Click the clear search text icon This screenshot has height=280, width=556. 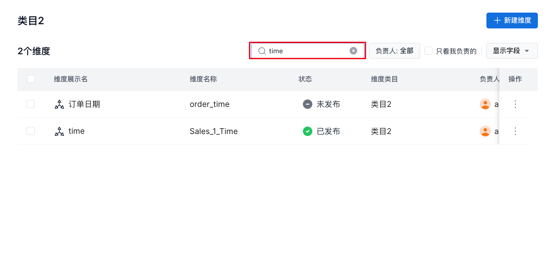pos(353,51)
